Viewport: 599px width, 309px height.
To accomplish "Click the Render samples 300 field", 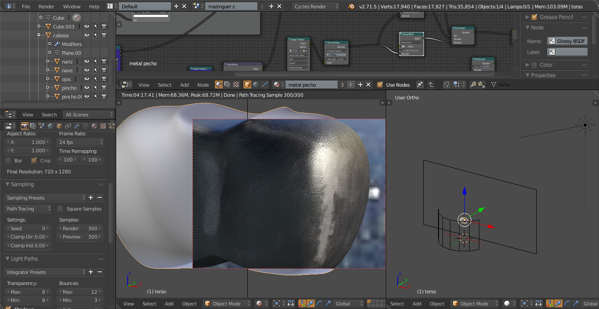I will (x=80, y=228).
